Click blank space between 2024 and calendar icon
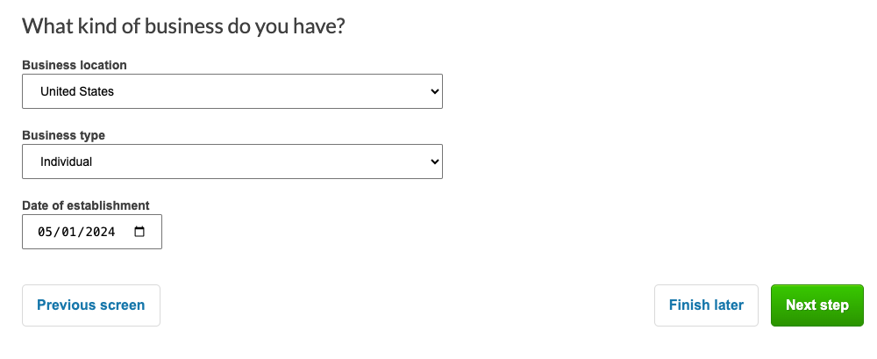The image size is (877, 359). (x=125, y=232)
